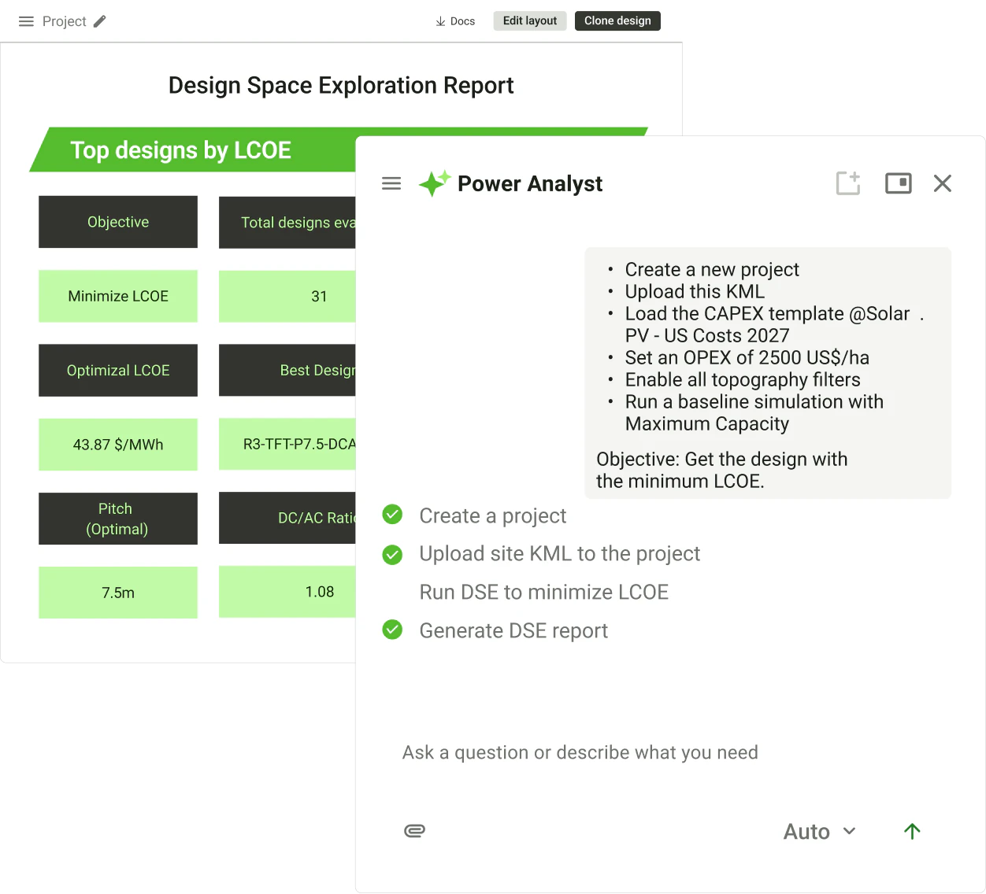
Task: Click the Optimizal LCOE header cell
Action: (x=118, y=370)
